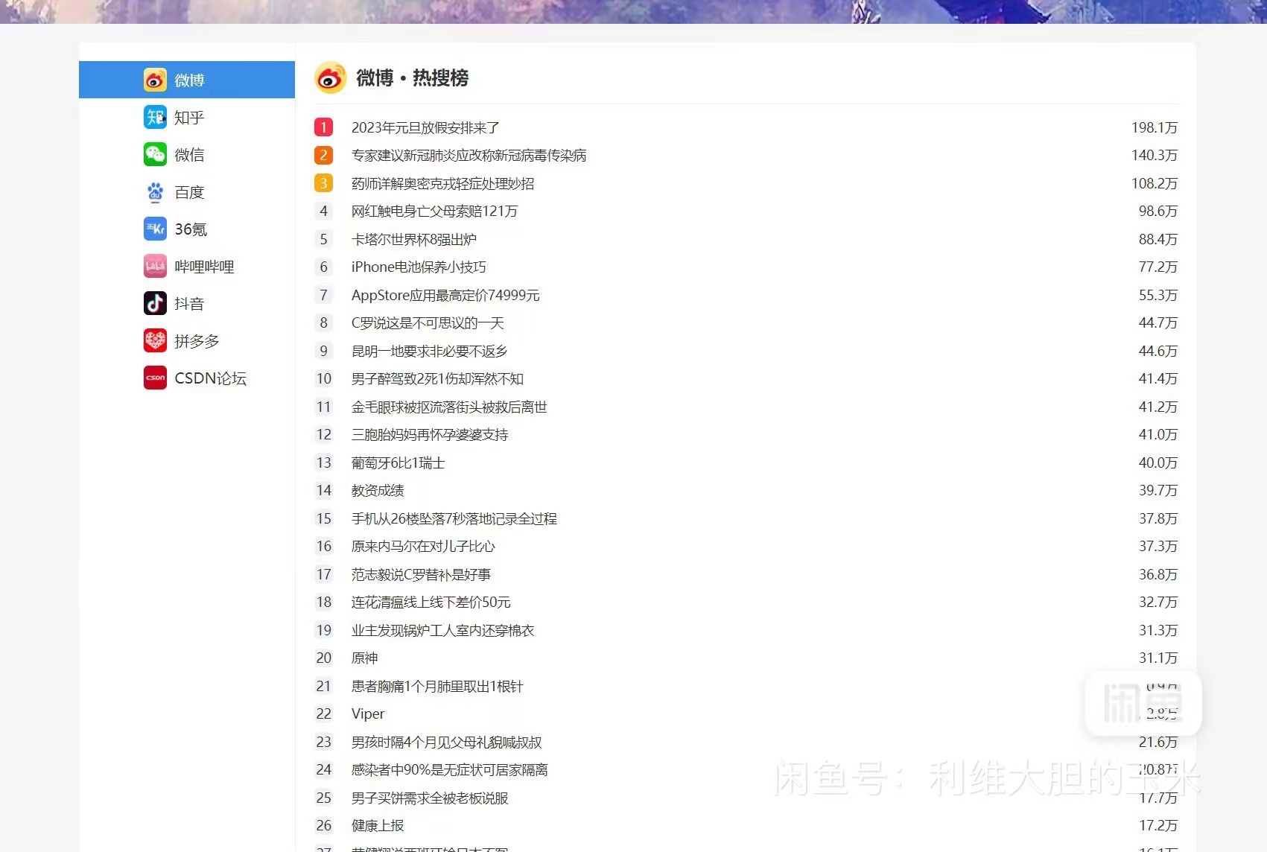Image resolution: width=1267 pixels, height=852 pixels.
Task: Switch to the 36氪 sidebar tab
Action: pos(187,229)
